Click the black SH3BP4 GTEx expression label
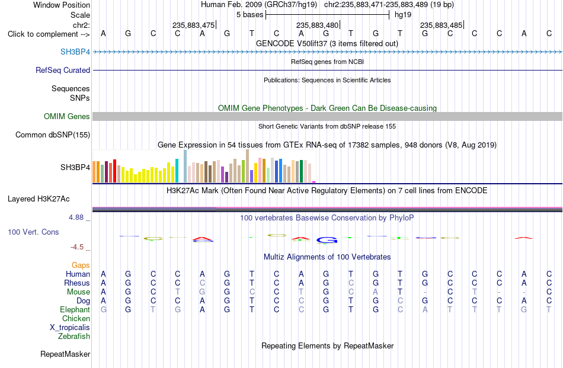This screenshot has width=563, height=368. (75, 167)
